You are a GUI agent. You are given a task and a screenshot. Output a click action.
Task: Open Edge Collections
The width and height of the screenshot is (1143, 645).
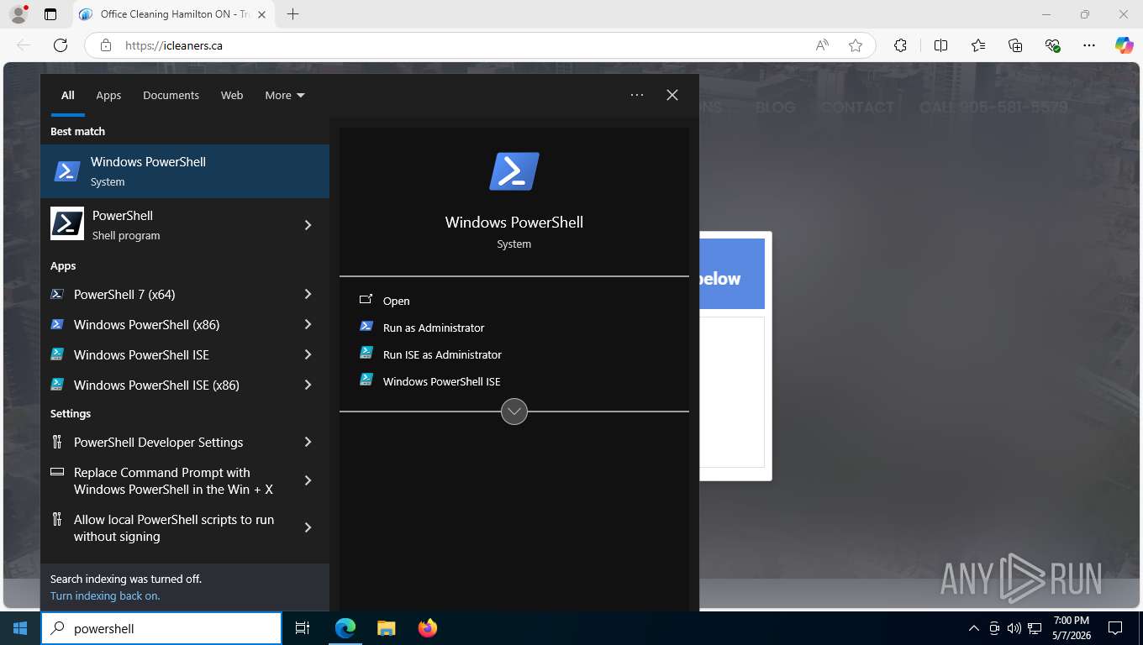click(1015, 45)
